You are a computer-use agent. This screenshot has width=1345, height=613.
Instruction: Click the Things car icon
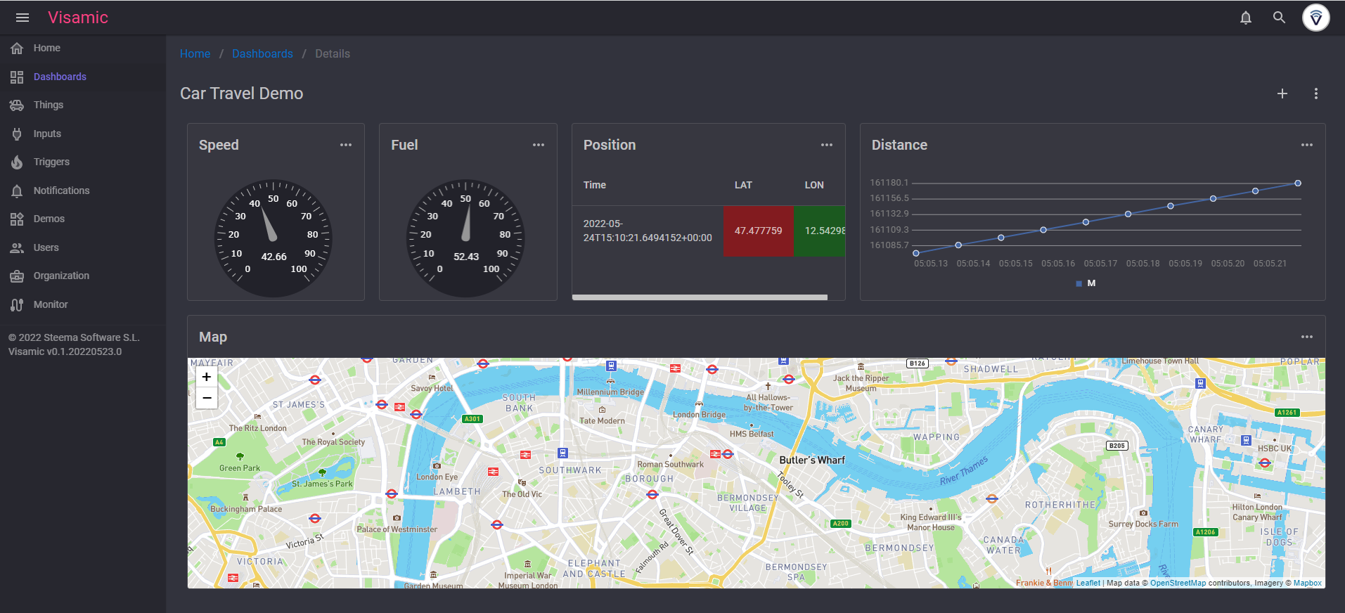pyautogui.click(x=17, y=105)
